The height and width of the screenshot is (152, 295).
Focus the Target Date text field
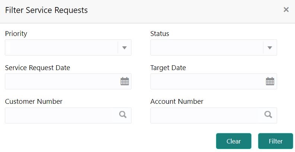pyautogui.click(x=207, y=81)
